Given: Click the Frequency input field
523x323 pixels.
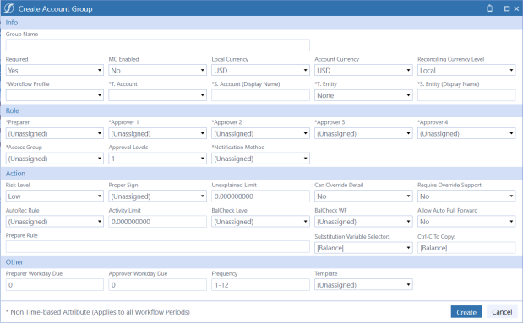Looking at the screenshot, I should (260, 285).
